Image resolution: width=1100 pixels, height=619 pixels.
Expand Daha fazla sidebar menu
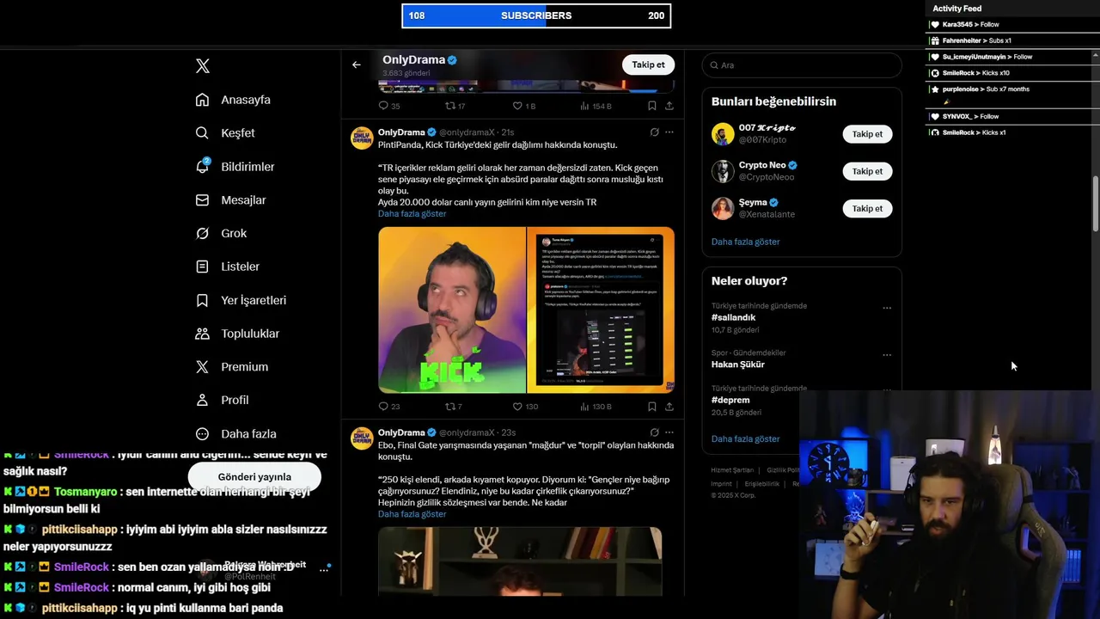235,433
